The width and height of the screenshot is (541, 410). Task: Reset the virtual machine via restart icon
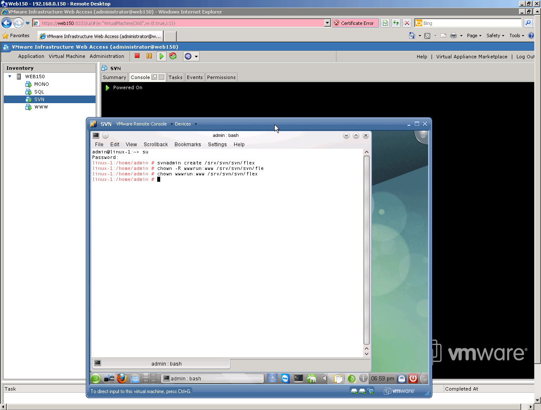[x=173, y=56]
